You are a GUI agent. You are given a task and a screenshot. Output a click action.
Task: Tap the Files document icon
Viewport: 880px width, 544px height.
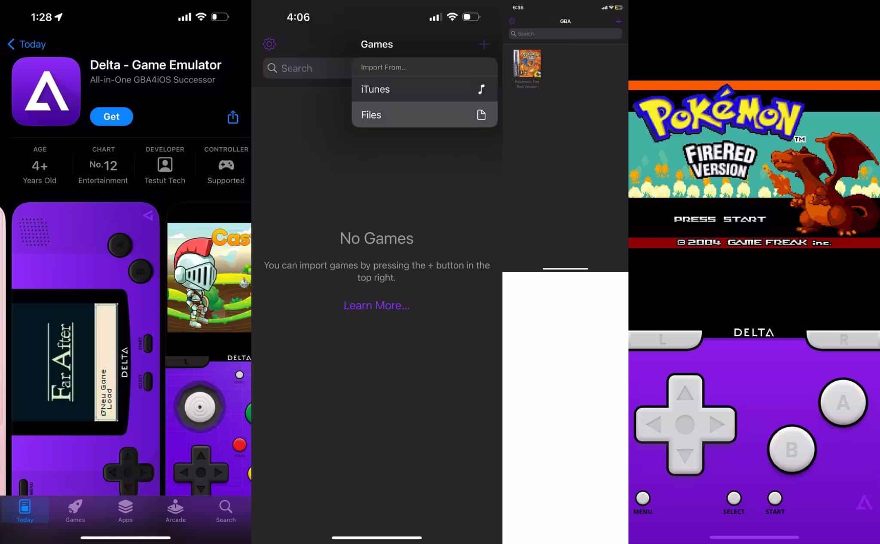tap(481, 115)
